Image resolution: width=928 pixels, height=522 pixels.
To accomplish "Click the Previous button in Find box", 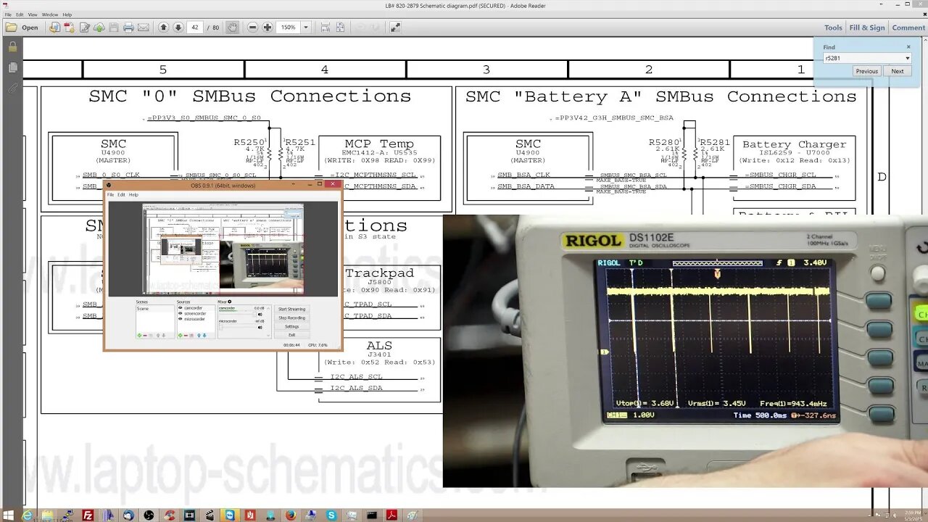I will point(866,71).
